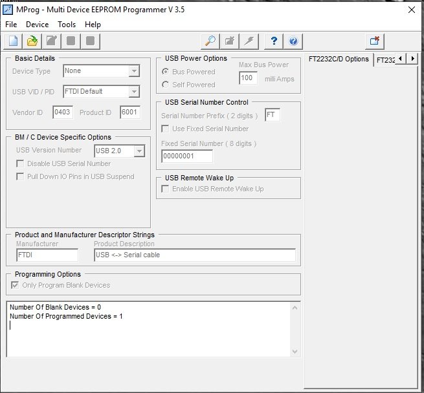Viewport: 424px width, 393px height.
Task: Toggle Use Fixed Serial Number checkbox
Action: [165, 129]
